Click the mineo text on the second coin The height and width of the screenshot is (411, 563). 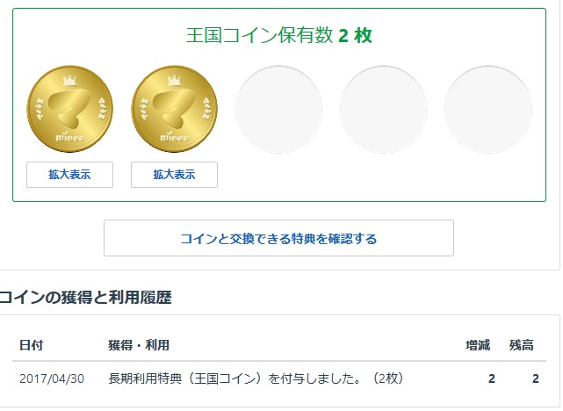[174, 138]
